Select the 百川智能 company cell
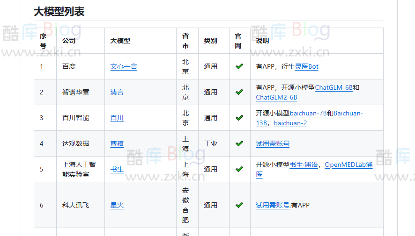 (81, 118)
